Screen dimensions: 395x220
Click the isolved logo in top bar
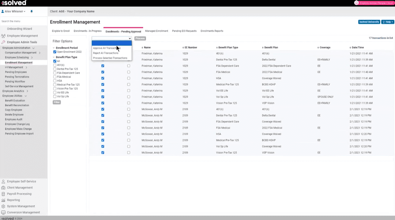pyautogui.click(x=14, y=3)
